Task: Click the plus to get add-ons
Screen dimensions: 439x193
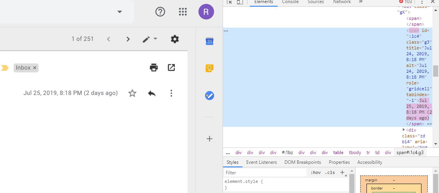Action: point(209,139)
